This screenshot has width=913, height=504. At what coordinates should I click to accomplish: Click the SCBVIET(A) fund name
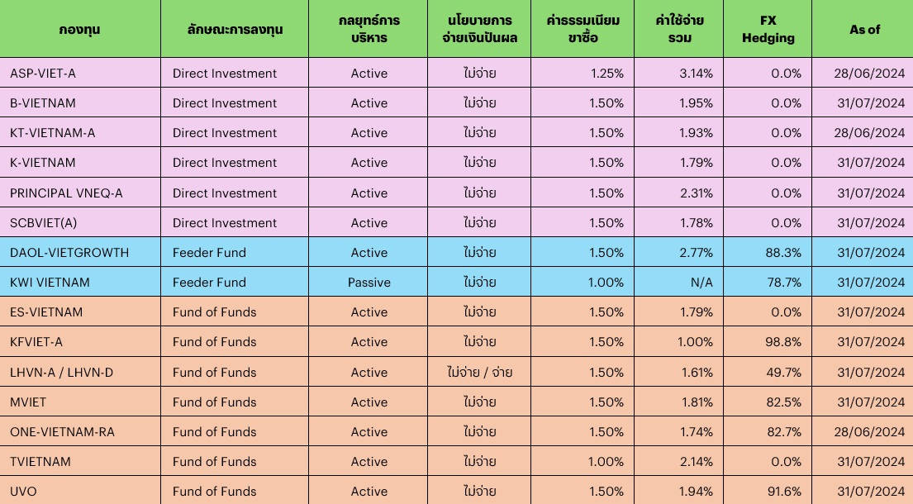44,223
